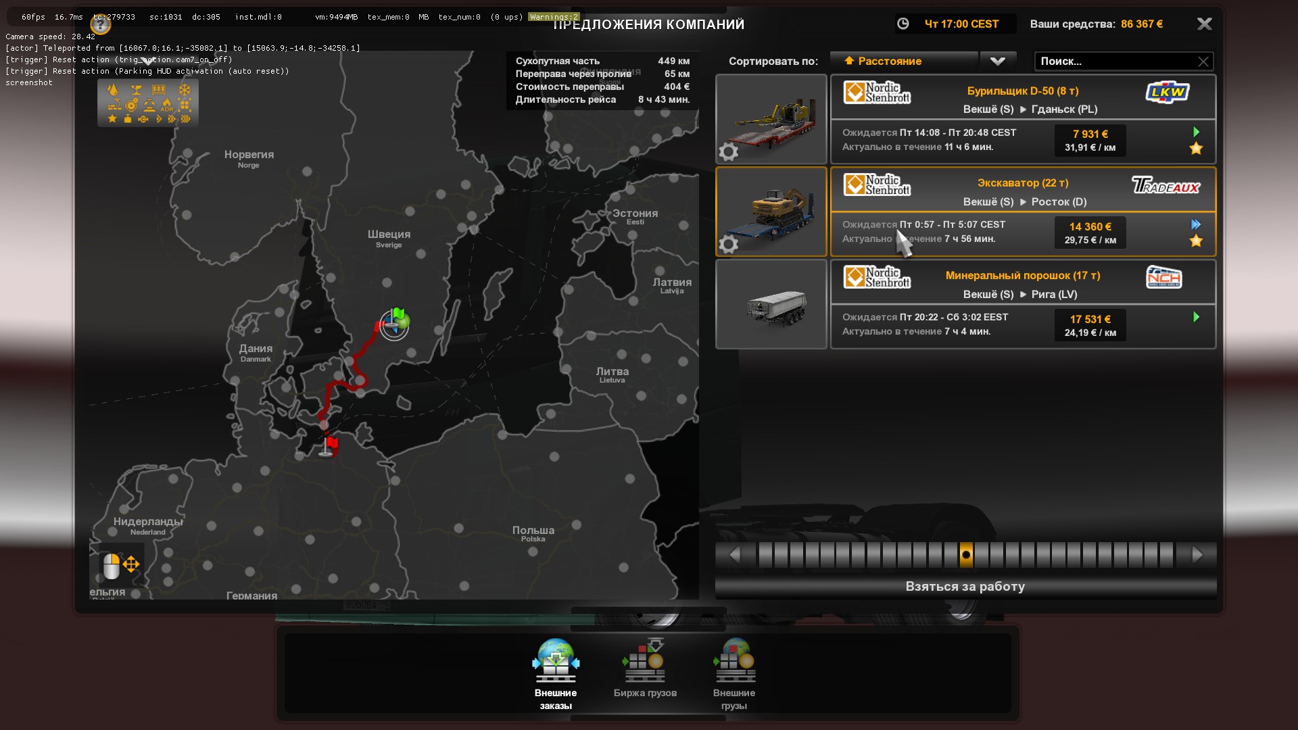Select the driller trailer thumbnail
The width and height of the screenshot is (1298, 730).
point(771,119)
